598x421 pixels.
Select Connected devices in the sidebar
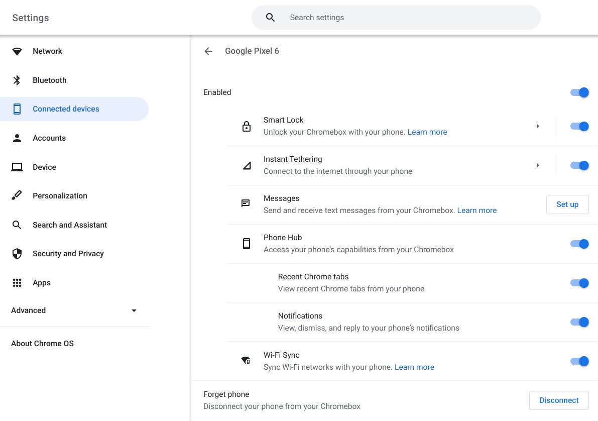click(74, 109)
